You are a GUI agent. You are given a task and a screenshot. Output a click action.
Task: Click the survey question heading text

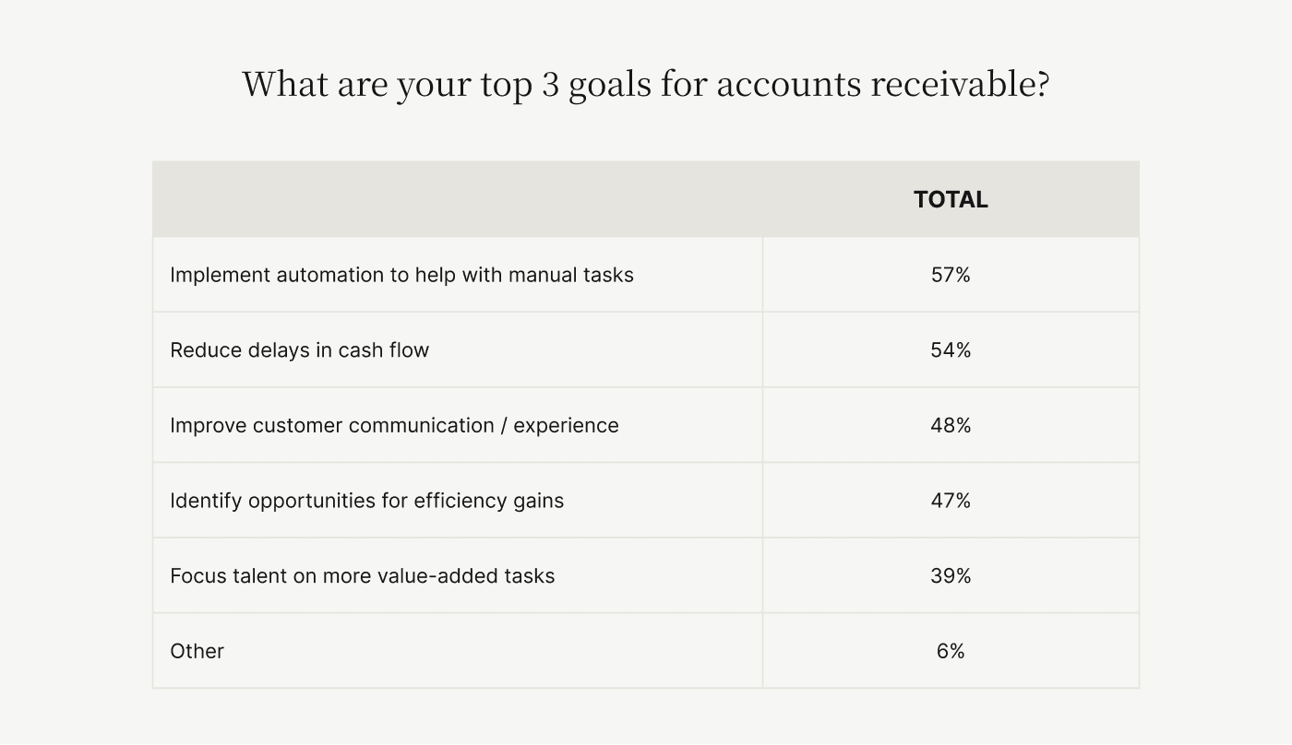tap(646, 84)
